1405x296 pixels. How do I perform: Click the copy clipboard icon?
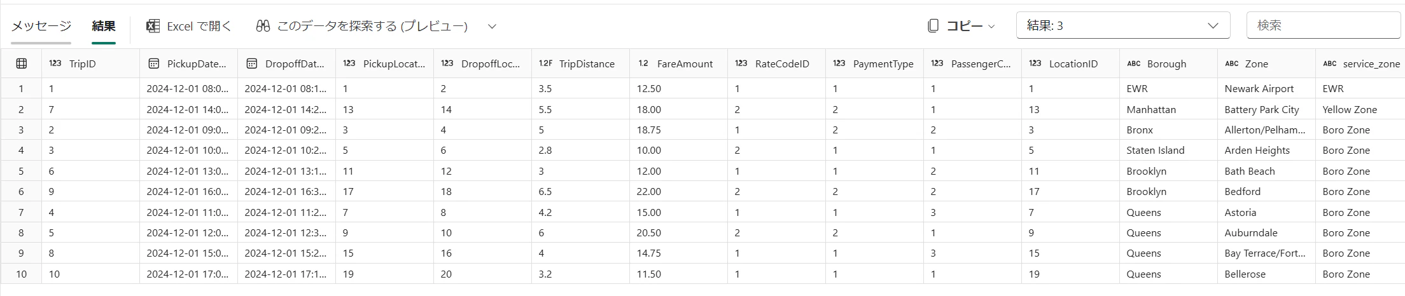pyautogui.click(x=933, y=26)
